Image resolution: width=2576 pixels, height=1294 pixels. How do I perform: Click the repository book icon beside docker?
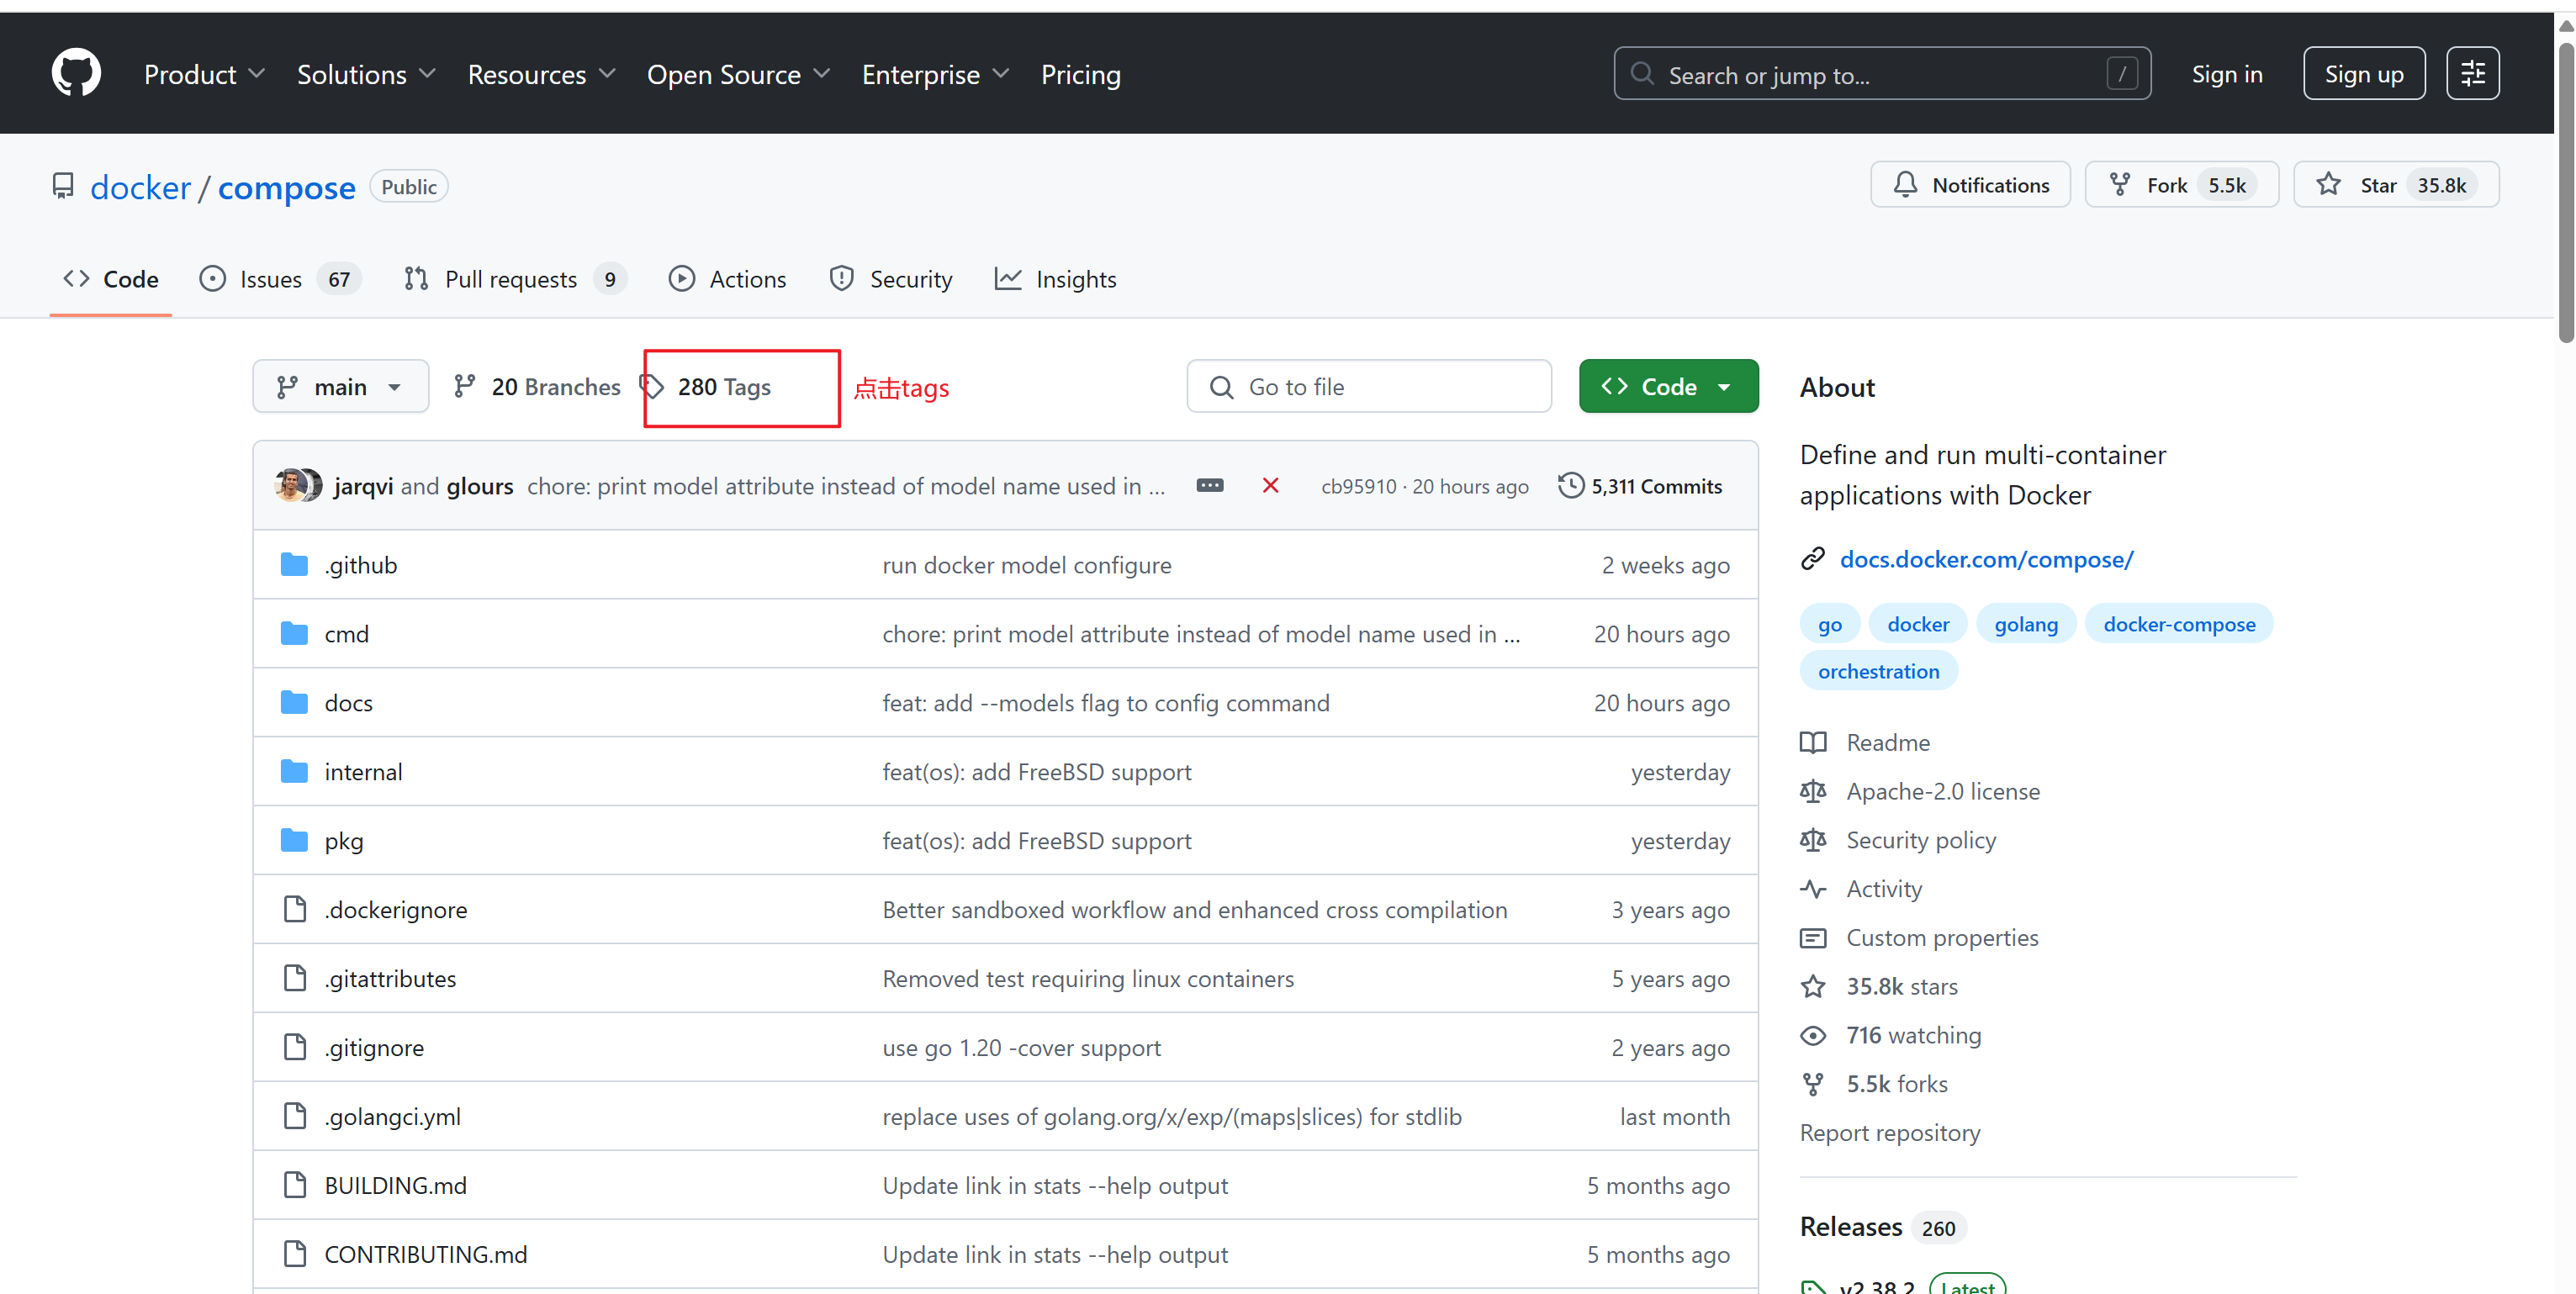click(x=63, y=186)
